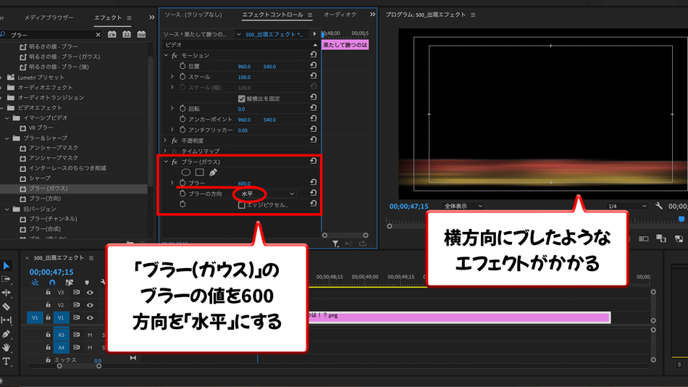
Task: Create ellipse mask for ブラー(ガウス) effect
Action: [186, 172]
